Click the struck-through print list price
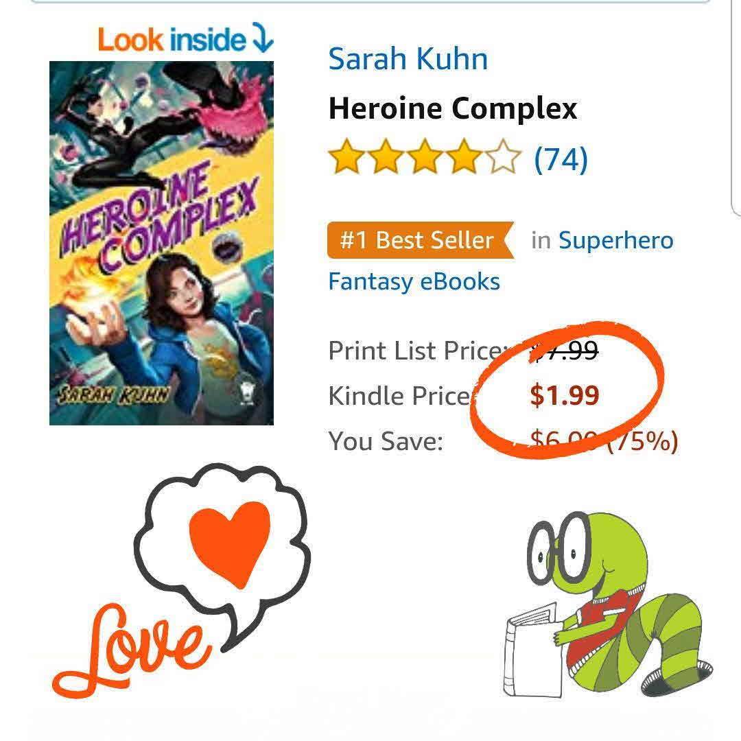This screenshot has height=741, width=741. 564,351
